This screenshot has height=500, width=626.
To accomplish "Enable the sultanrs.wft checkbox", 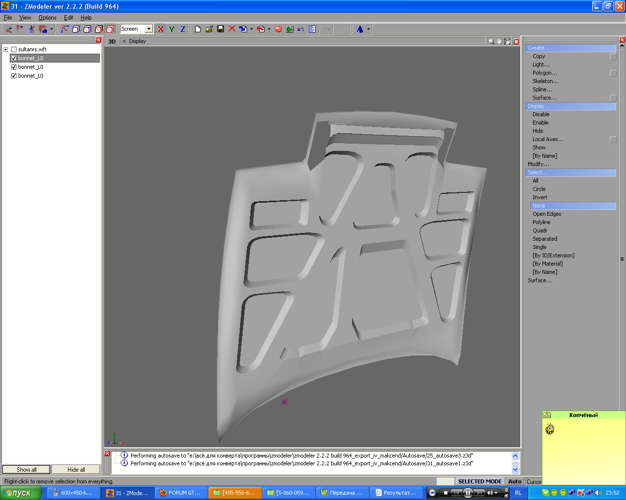I will [14, 49].
